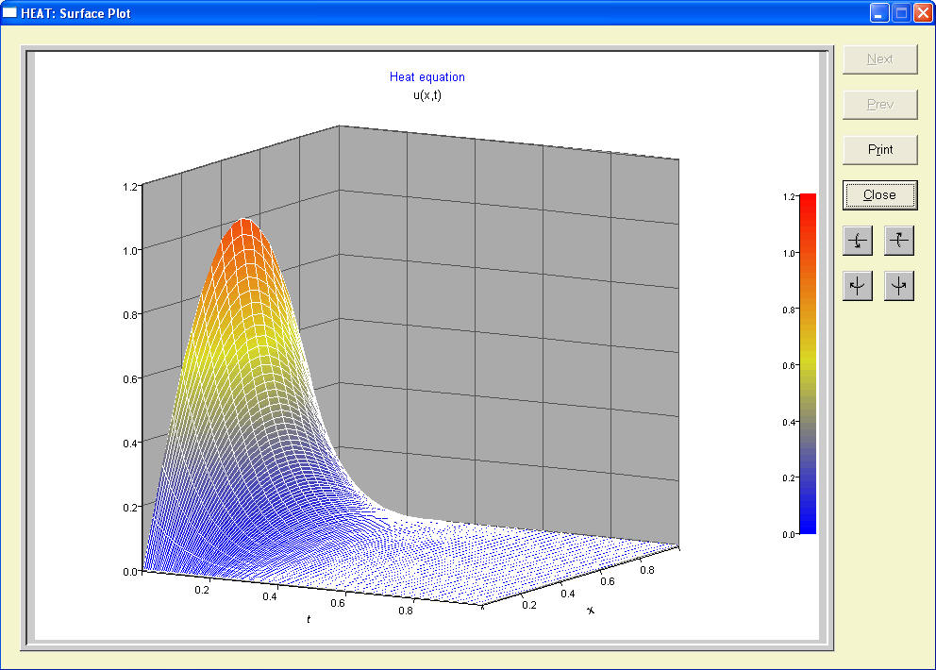936x670 pixels.
Task: Click the greyed-out Next button
Action: coord(879,59)
